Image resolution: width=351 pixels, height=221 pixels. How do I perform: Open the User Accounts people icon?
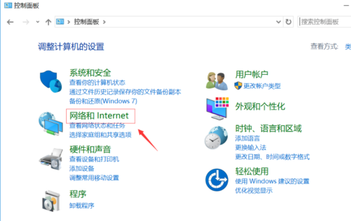(x=217, y=81)
